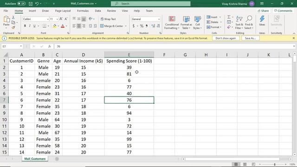
Task: Decrease font size with the small A icon
Action: click(x=66, y=19)
